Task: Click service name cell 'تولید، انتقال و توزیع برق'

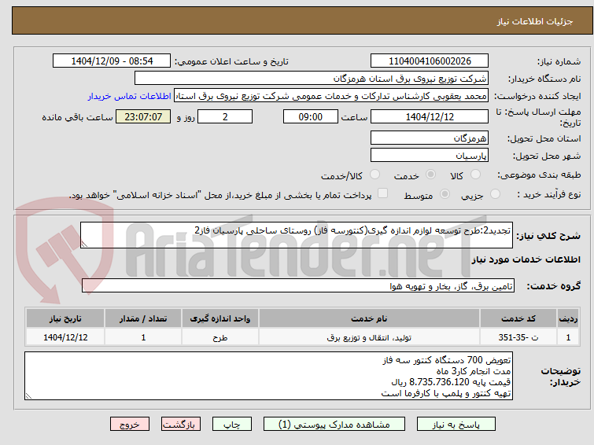Action: pyautogui.click(x=369, y=337)
